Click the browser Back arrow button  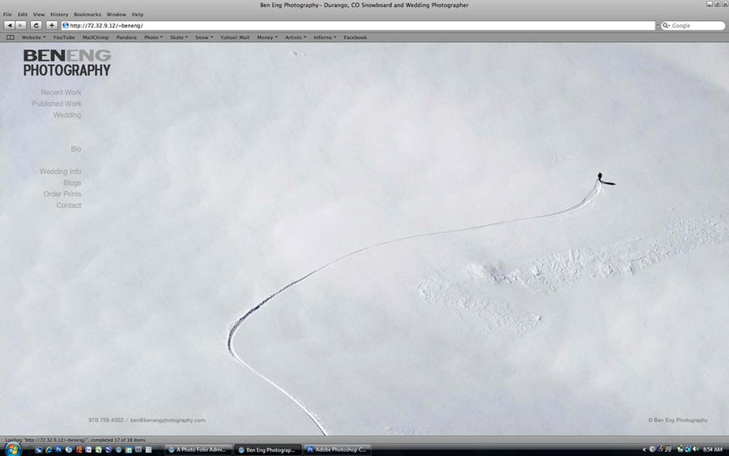pos(9,26)
